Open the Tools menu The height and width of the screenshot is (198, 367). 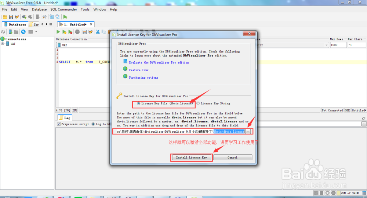85,10
